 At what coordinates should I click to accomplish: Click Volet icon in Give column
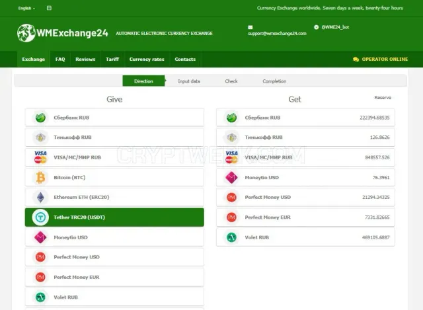click(x=40, y=297)
